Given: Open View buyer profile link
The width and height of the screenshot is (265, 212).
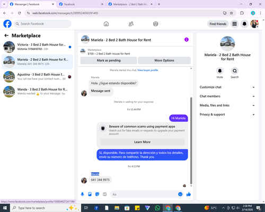Looking at the screenshot, I should [148, 70].
